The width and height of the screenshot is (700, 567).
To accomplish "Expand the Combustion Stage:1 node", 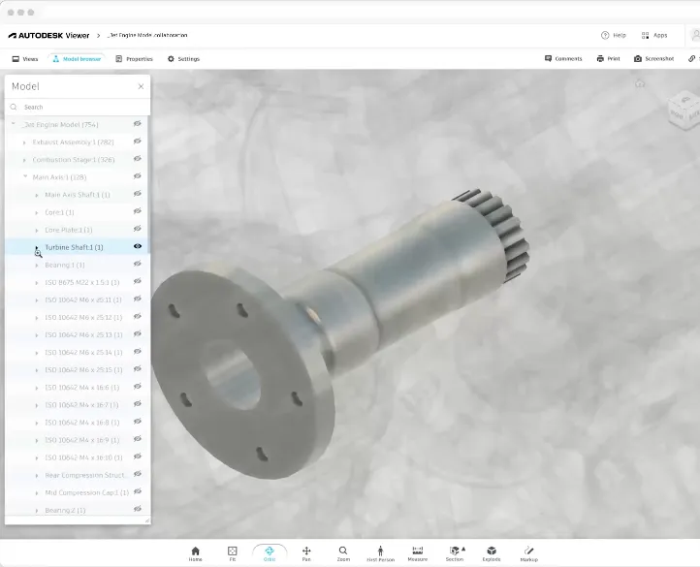I will [24, 160].
